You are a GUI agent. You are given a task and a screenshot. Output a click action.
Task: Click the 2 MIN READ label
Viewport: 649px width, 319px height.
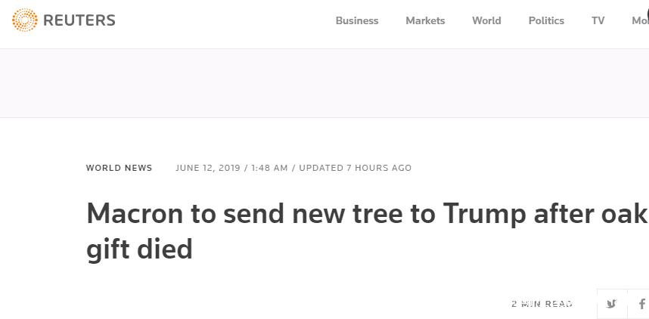coord(542,304)
